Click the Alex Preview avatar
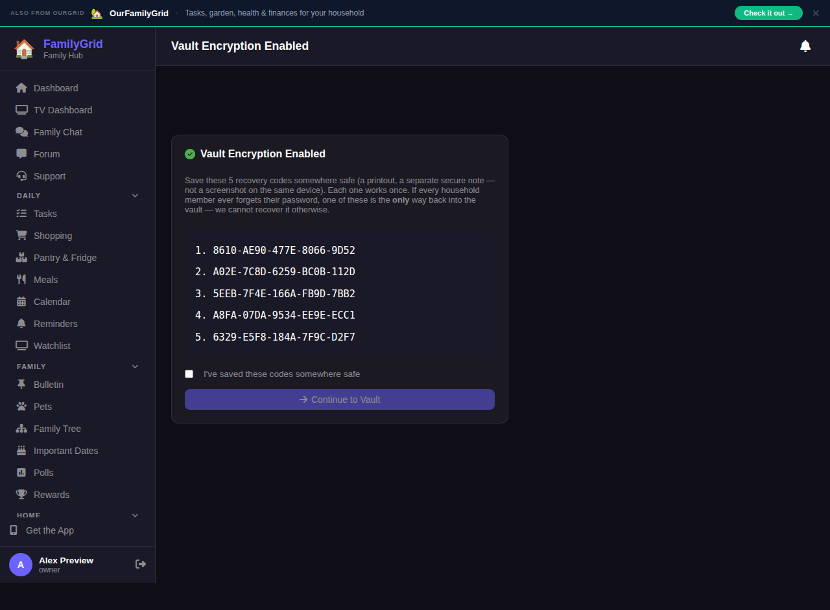Viewport: 830px width, 610px height. [x=21, y=565]
